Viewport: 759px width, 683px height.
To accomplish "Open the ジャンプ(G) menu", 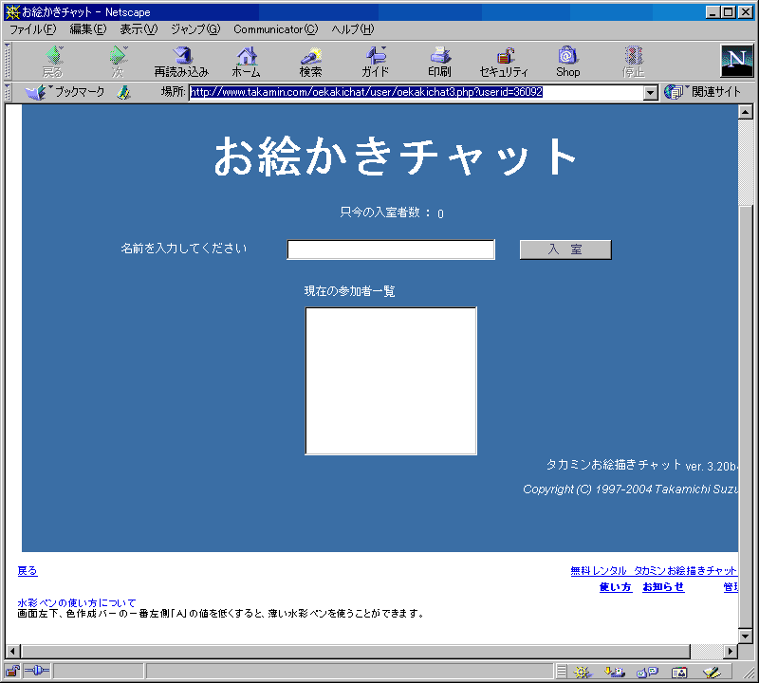I will [x=195, y=29].
